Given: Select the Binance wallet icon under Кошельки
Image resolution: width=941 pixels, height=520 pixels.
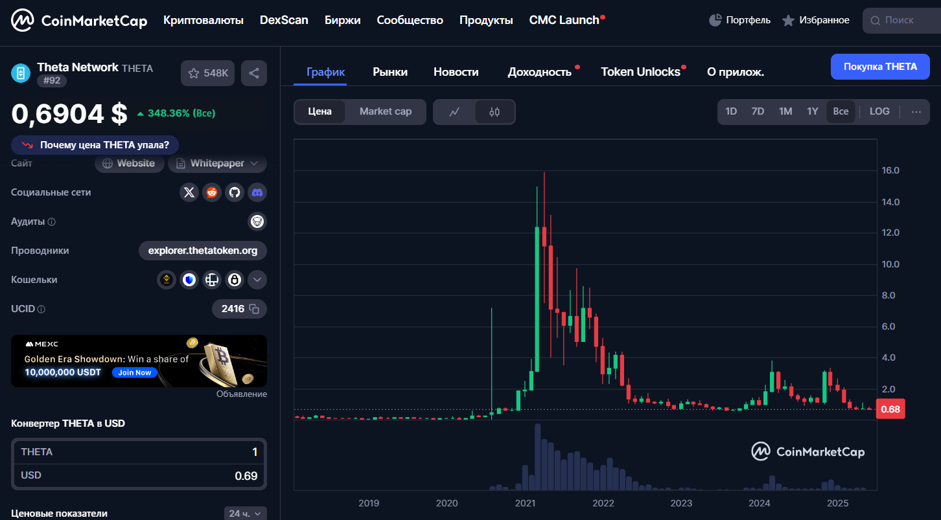Looking at the screenshot, I should coord(166,279).
